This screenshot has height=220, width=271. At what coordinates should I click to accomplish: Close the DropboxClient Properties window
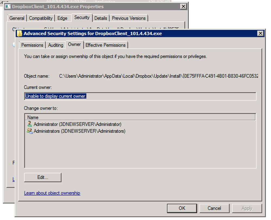[183, 7]
